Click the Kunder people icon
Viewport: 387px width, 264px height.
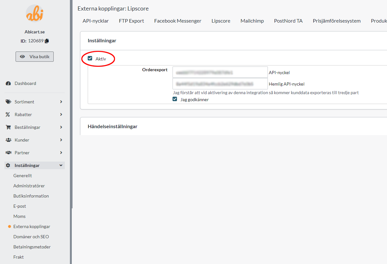click(x=8, y=140)
